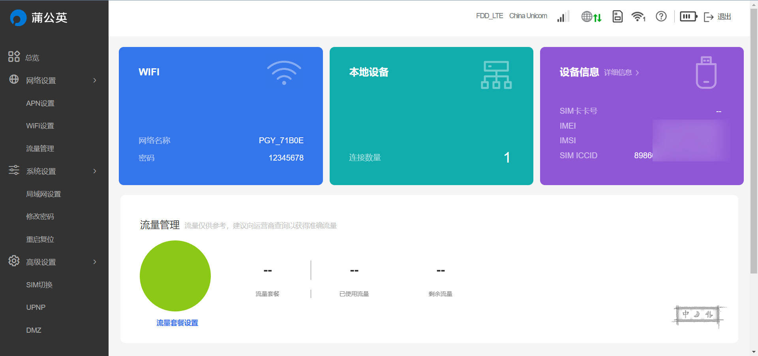The image size is (758, 356).
Task: Click the green traffic usage pie chart
Action: (175, 276)
